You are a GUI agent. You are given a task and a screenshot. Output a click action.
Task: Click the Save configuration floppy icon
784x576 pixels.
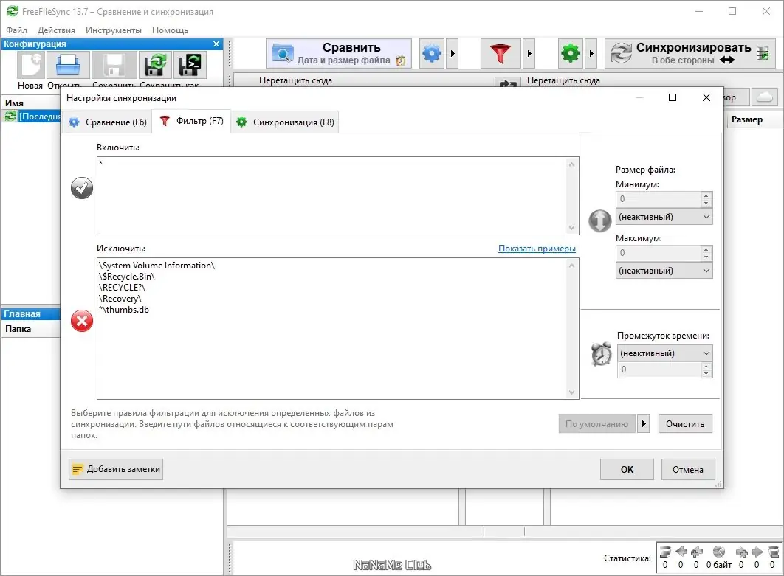tap(113, 65)
